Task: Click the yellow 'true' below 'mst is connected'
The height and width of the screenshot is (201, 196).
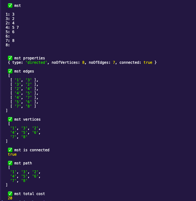Action: (x=12, y=154)
